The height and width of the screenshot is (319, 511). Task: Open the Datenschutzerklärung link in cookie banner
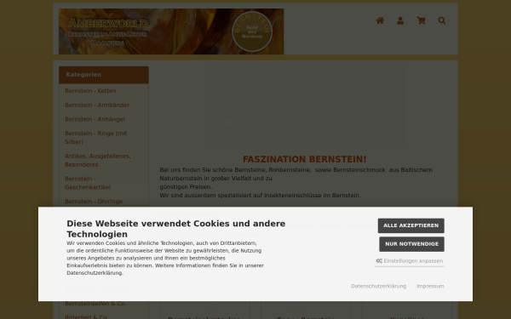[x=378, y=286]
